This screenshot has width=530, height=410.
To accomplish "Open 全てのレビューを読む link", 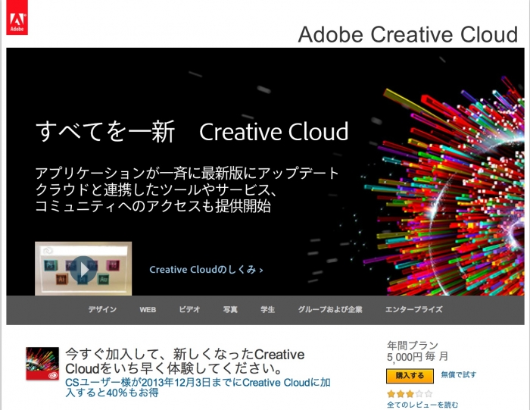I will coord(422,405).
